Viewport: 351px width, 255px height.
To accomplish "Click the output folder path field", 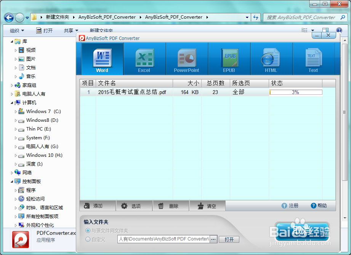I will coord(163,239).
